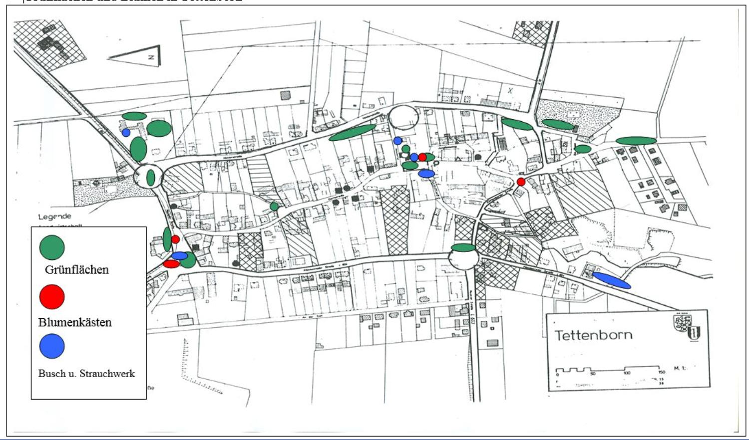The height and width of the screenshot is (440, 749).
Task: Click the north arrow triangle symbol
Action: (140, 58)
